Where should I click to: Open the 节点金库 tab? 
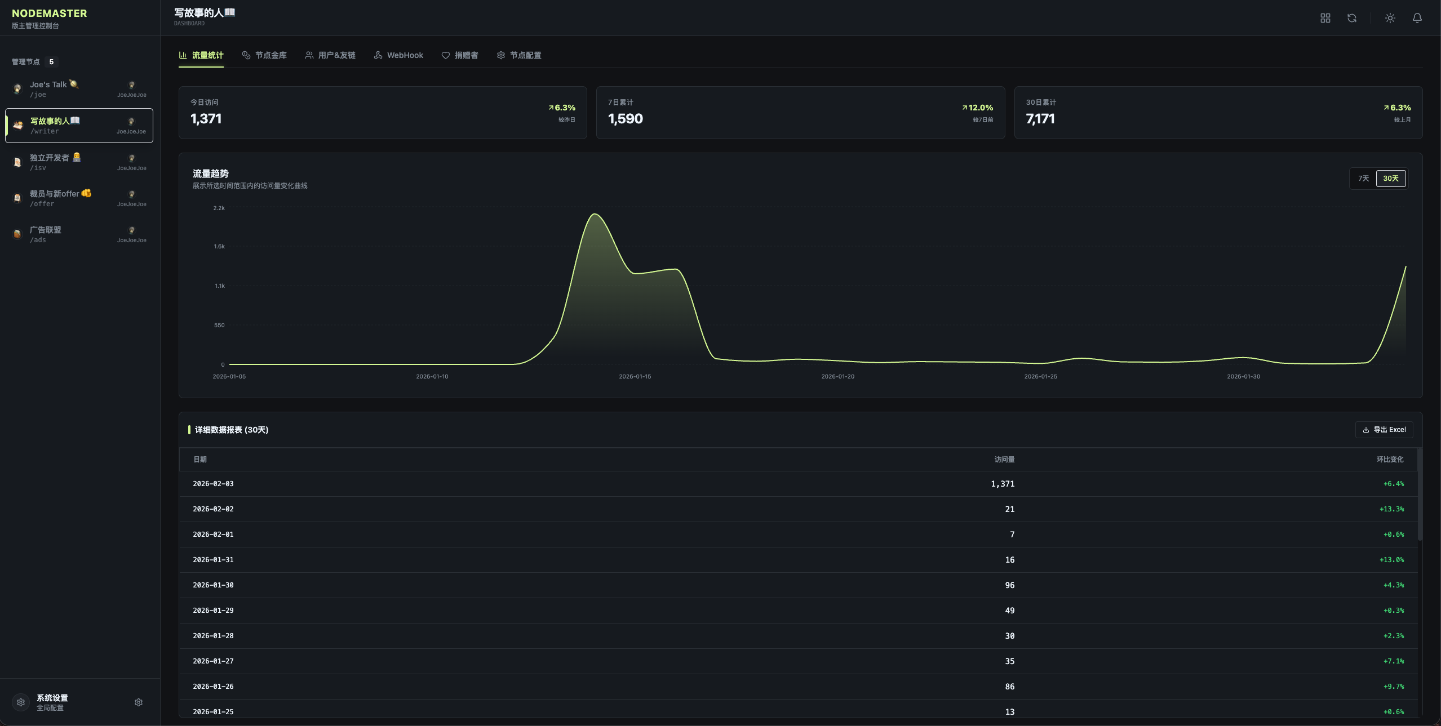coord(264,55)
